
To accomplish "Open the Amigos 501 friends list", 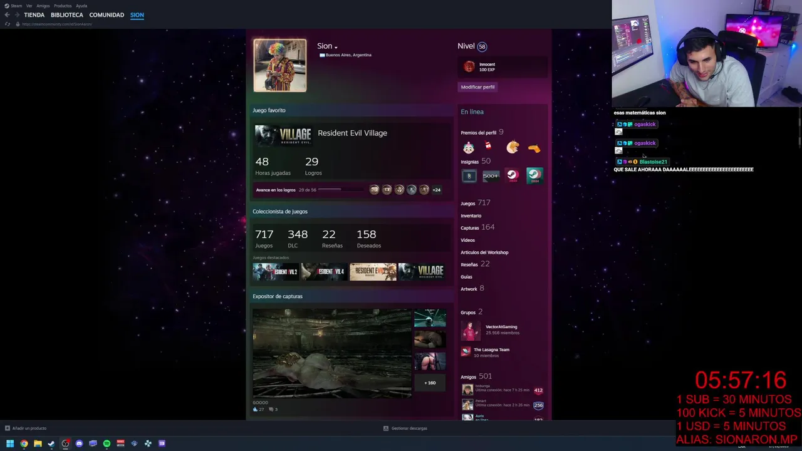I will click(476, 376).
